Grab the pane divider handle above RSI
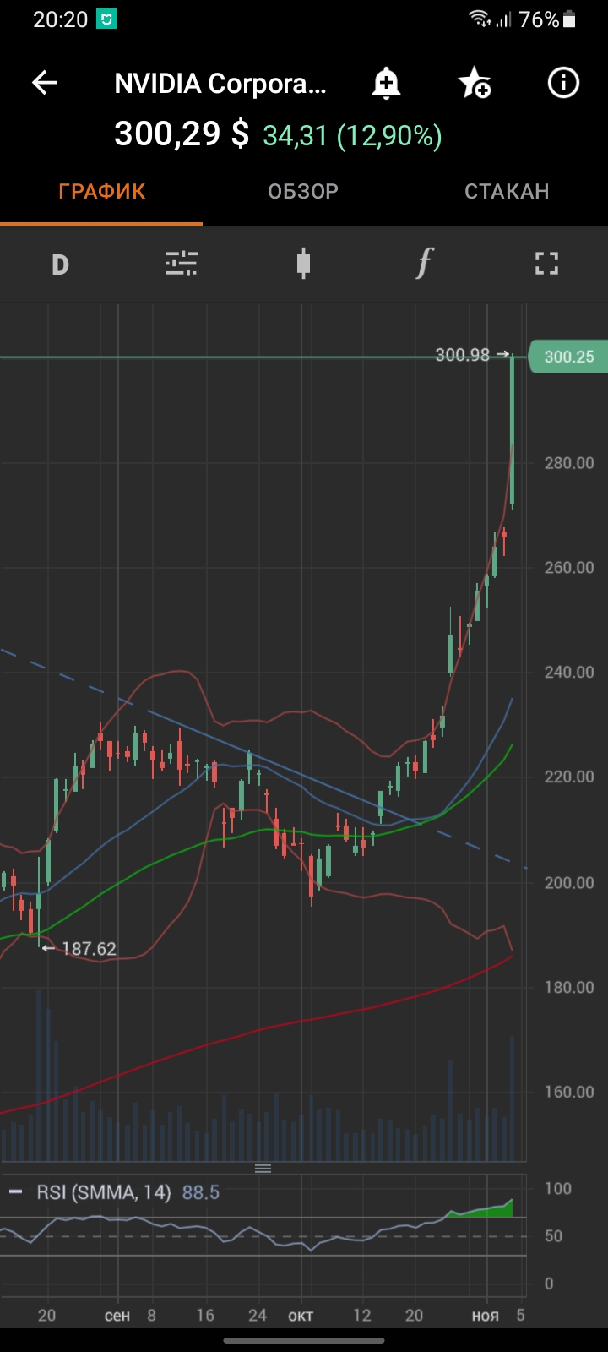608x1352 pixels. coord(263,1169)
